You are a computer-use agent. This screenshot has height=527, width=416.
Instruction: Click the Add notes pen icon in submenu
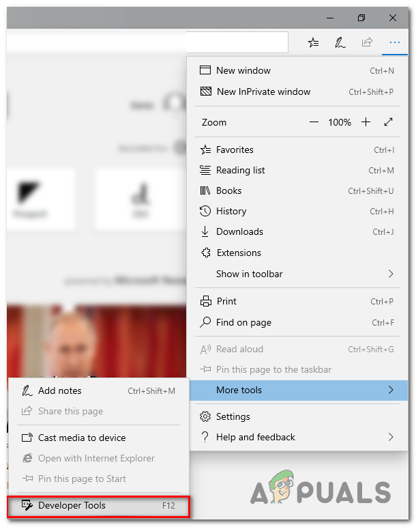(x=27, y=390)
